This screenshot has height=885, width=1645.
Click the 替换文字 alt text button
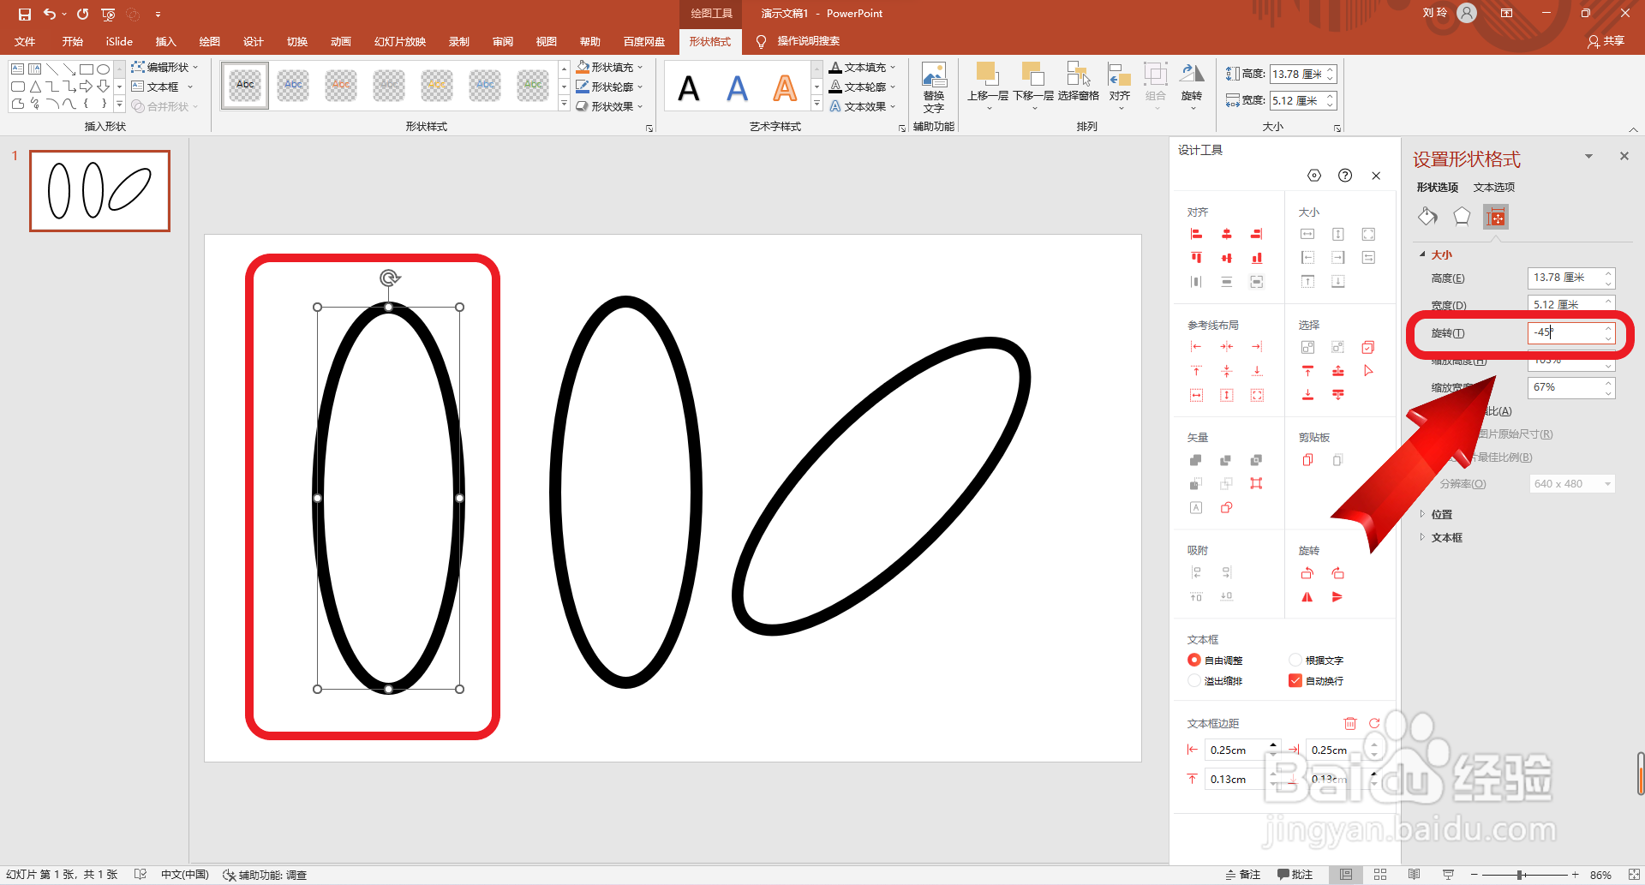(934, 88)
